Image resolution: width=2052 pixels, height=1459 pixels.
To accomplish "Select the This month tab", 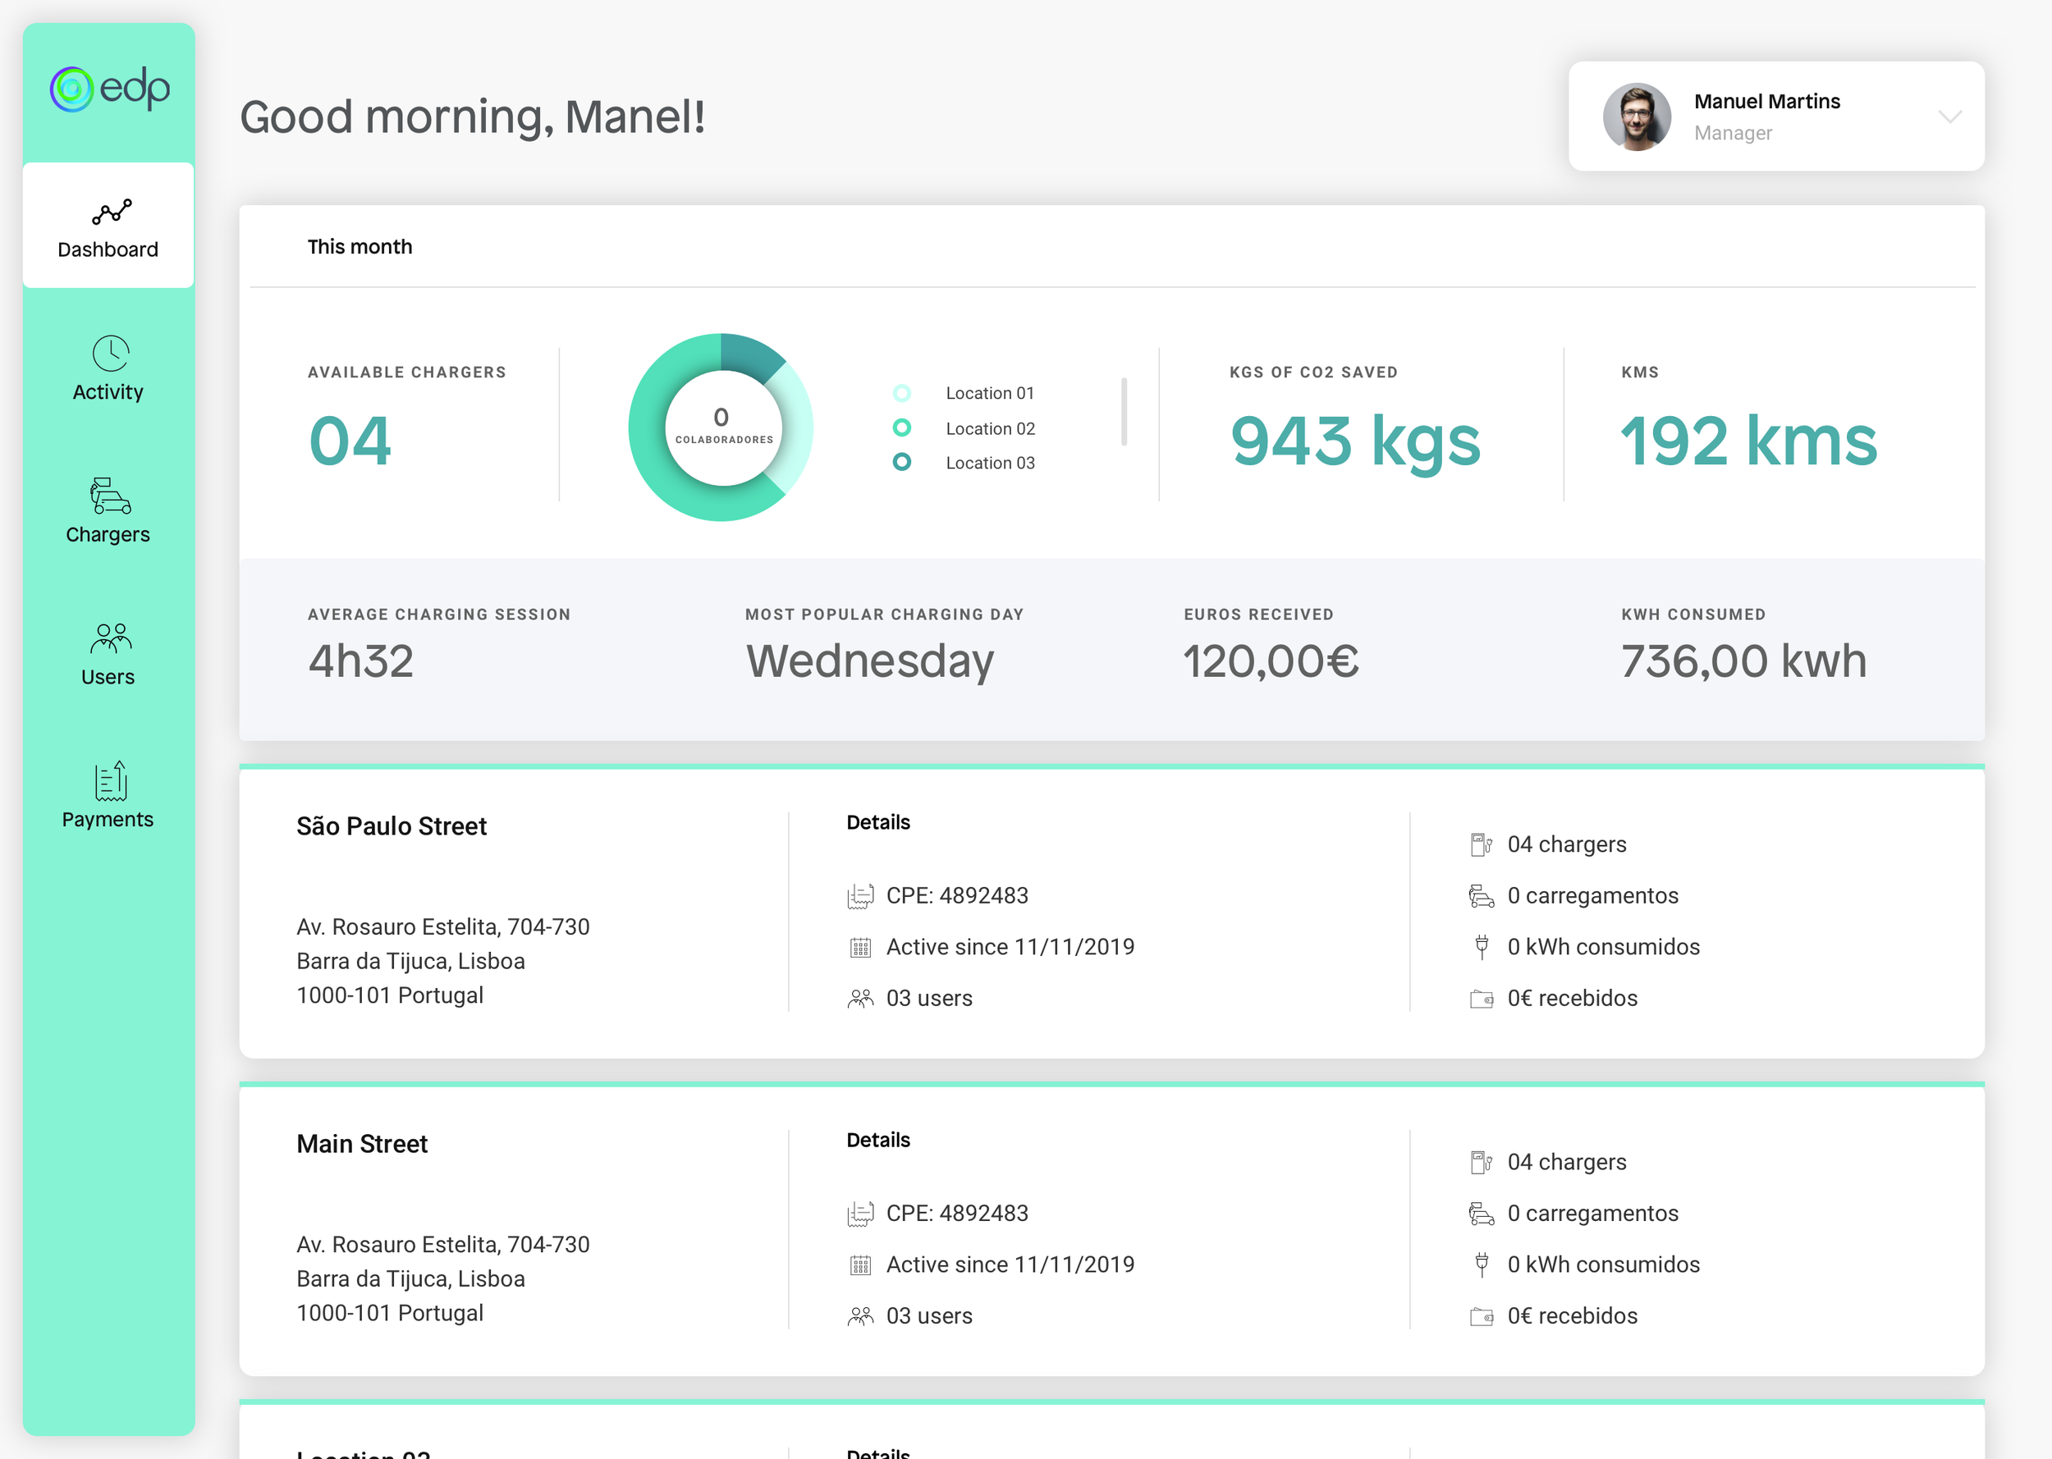I will (x=360, y=247).
